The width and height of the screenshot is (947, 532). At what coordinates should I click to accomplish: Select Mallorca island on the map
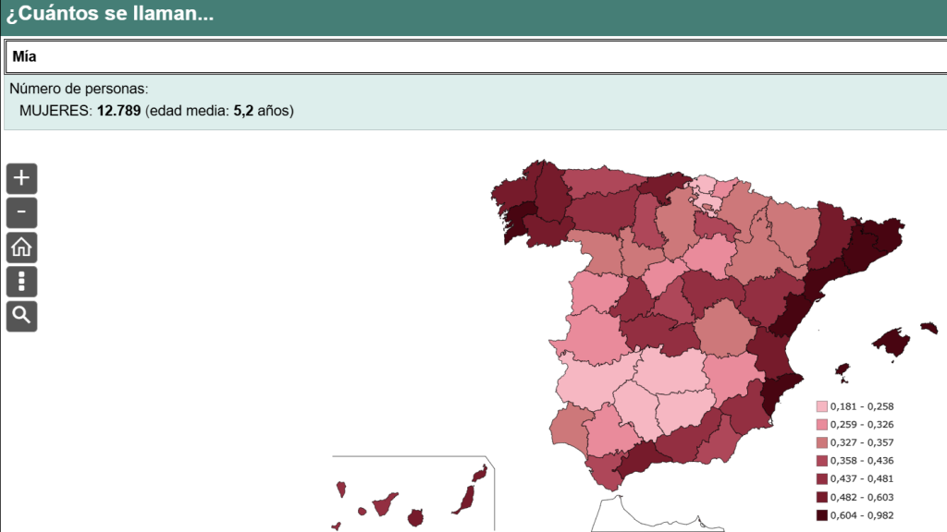coord(892,342)
